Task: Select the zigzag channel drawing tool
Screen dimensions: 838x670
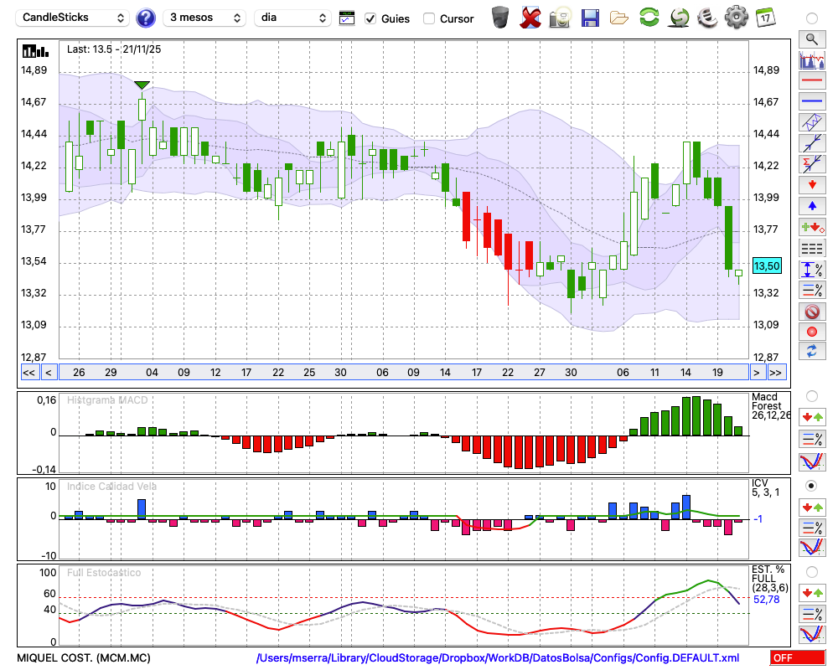Action: (x=812, y=122)
